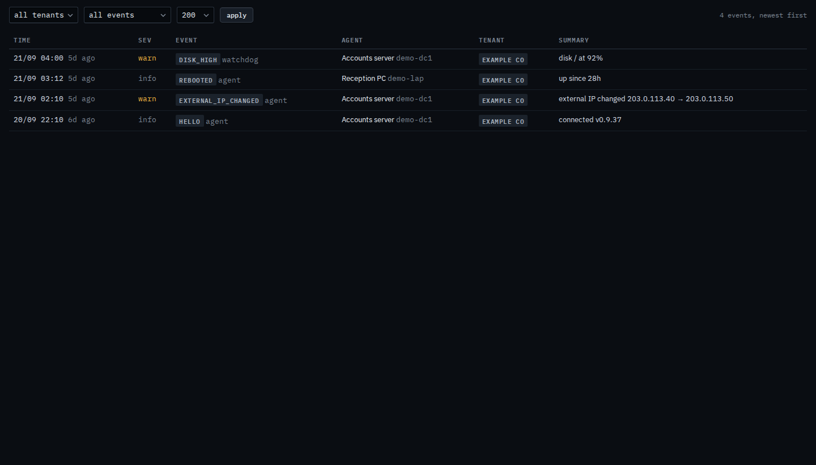Click the EVENT column header
This screenshot has width=816, height=465.
point(186,40)
